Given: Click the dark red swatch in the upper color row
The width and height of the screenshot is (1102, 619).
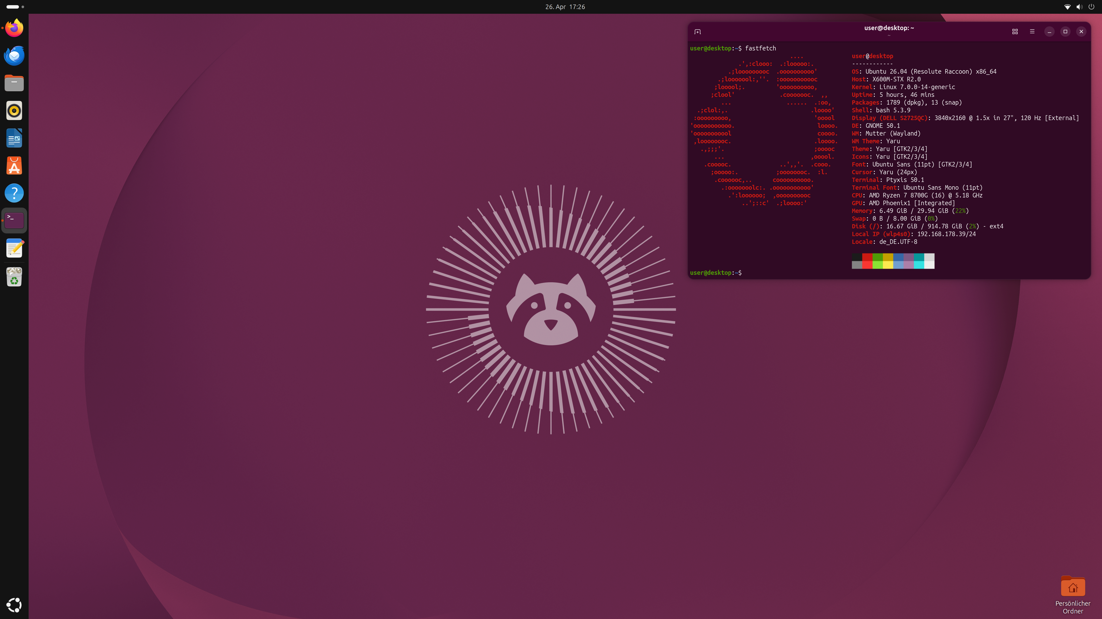Looking at the screenshot, I should [867, 257].
